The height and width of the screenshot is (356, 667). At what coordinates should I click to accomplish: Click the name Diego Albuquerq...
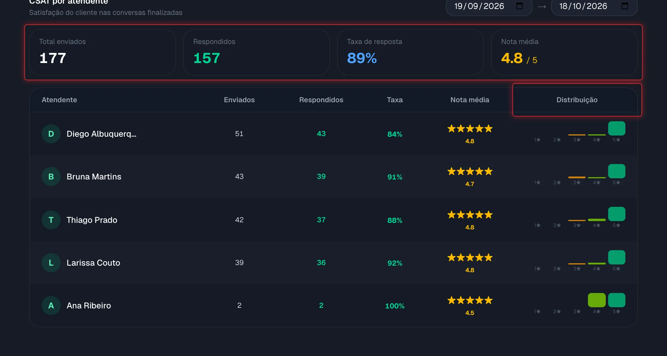pyautogui.click(x=101, y=134)
